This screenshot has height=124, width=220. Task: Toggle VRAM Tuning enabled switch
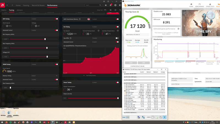[x=56, y=64]
